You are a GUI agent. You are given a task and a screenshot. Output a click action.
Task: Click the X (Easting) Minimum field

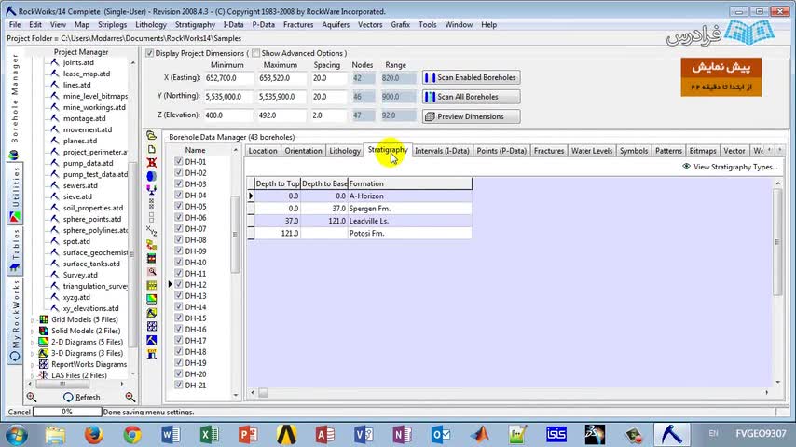(x=228, y=78)
